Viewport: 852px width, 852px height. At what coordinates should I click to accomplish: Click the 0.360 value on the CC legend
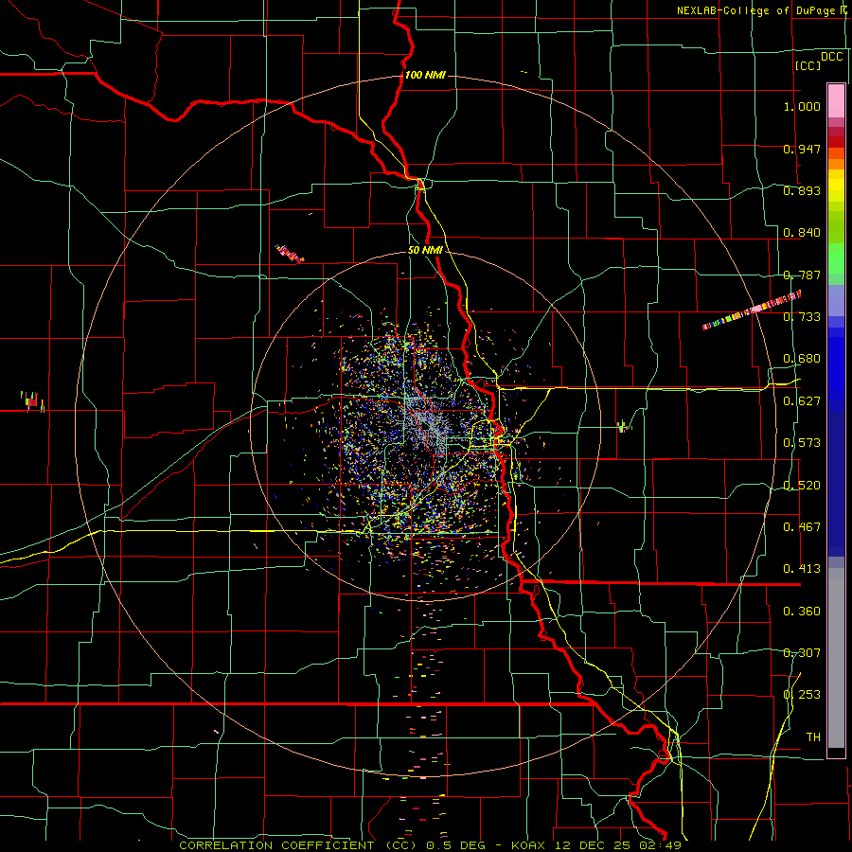pos(802,612)
